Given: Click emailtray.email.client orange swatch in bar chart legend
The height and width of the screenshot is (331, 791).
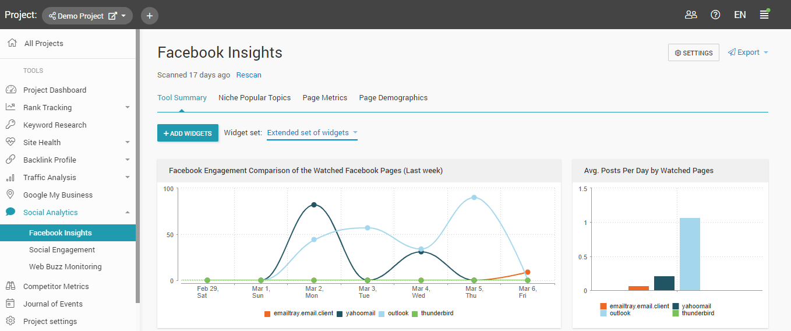Looking at the screenshot, I should click(603, 306).
